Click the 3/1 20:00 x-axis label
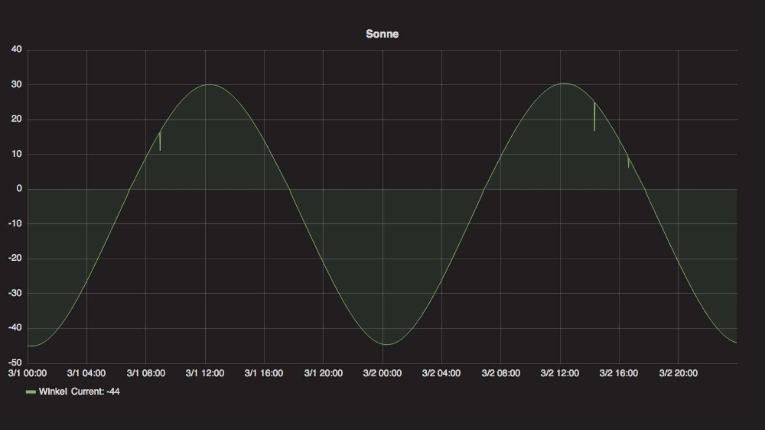 (x=323, y=373)
